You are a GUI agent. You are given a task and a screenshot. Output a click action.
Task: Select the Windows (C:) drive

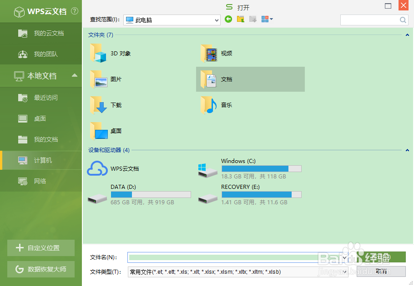(x=250, y=168)
